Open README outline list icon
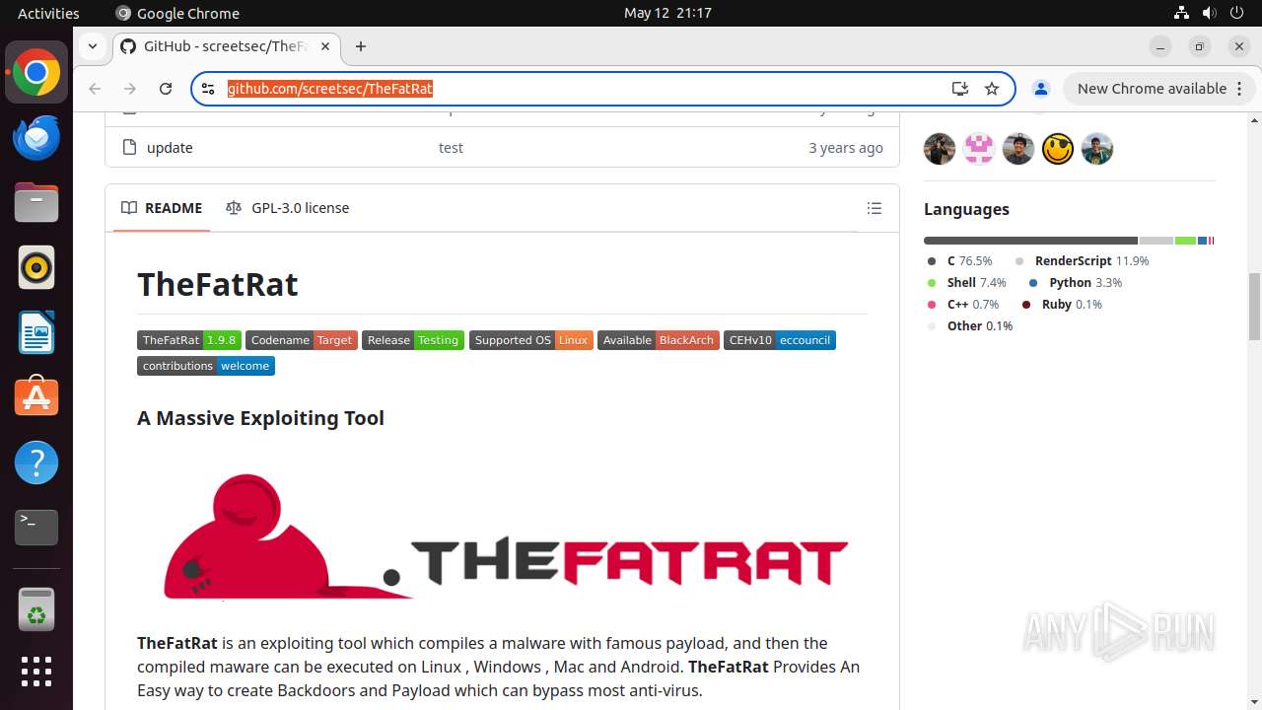Screen dimensions: 1262x710 pos(874,208)
